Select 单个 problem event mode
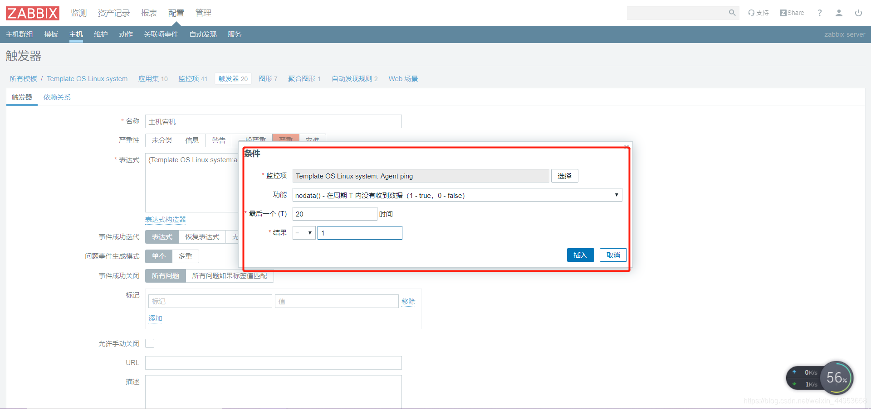The image size is (871, 409). (x=159, y=256)
